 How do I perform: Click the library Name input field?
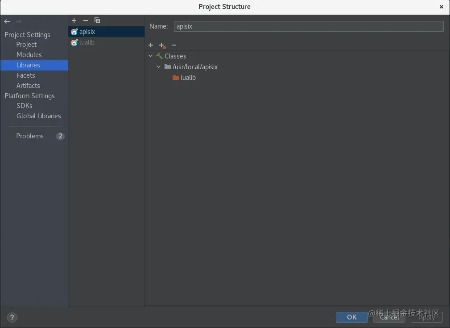(x=309, y=26)
